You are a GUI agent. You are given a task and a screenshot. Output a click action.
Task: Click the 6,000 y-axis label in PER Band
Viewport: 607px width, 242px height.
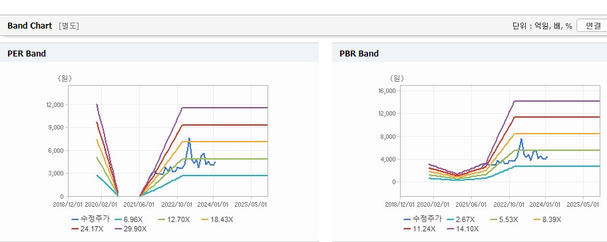click(x=57, y=150)
